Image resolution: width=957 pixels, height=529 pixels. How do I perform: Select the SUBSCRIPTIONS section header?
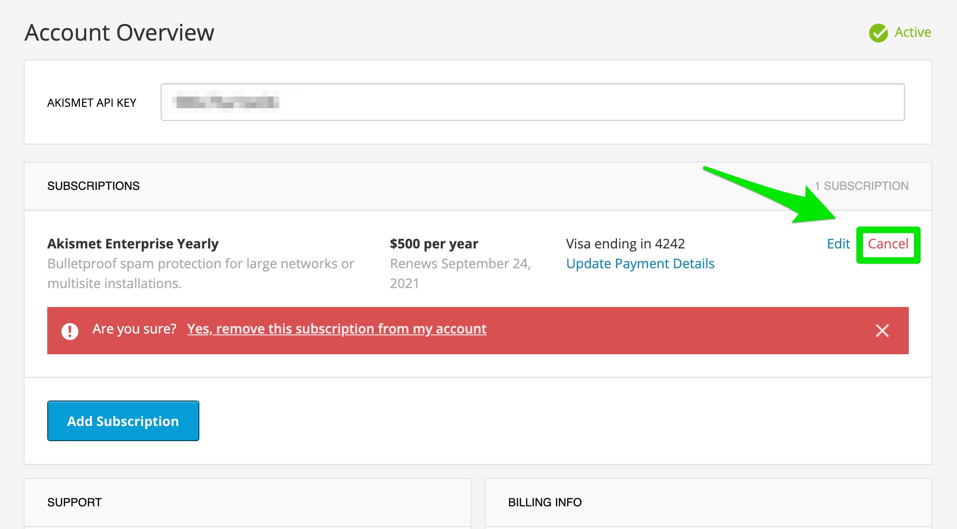click(x=94, y=186)
